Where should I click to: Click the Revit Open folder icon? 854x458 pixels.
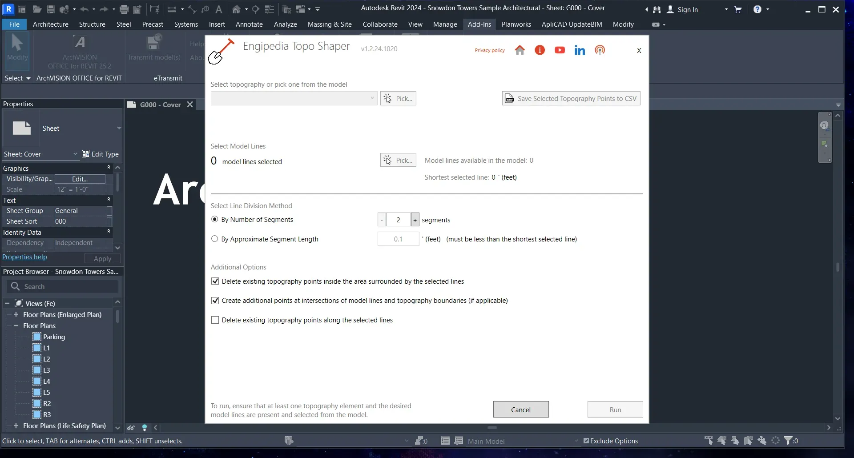click(x=37, y=9)
